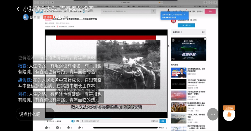
Task: Go back using the top-left arrow
Action: coord(18,9)
